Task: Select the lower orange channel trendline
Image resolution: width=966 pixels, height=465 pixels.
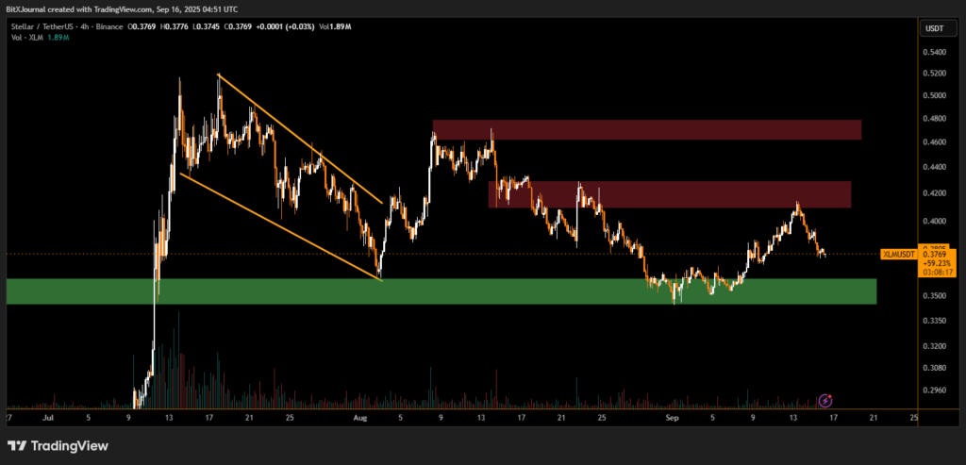Action: (x=279, y=227)
